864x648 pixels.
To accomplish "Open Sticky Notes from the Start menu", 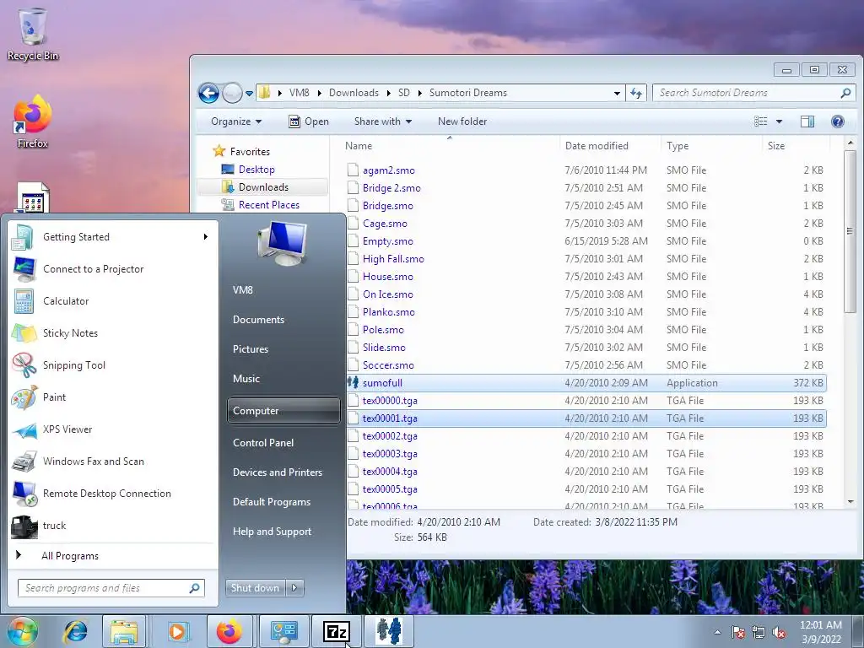I will tap(113, 333).
